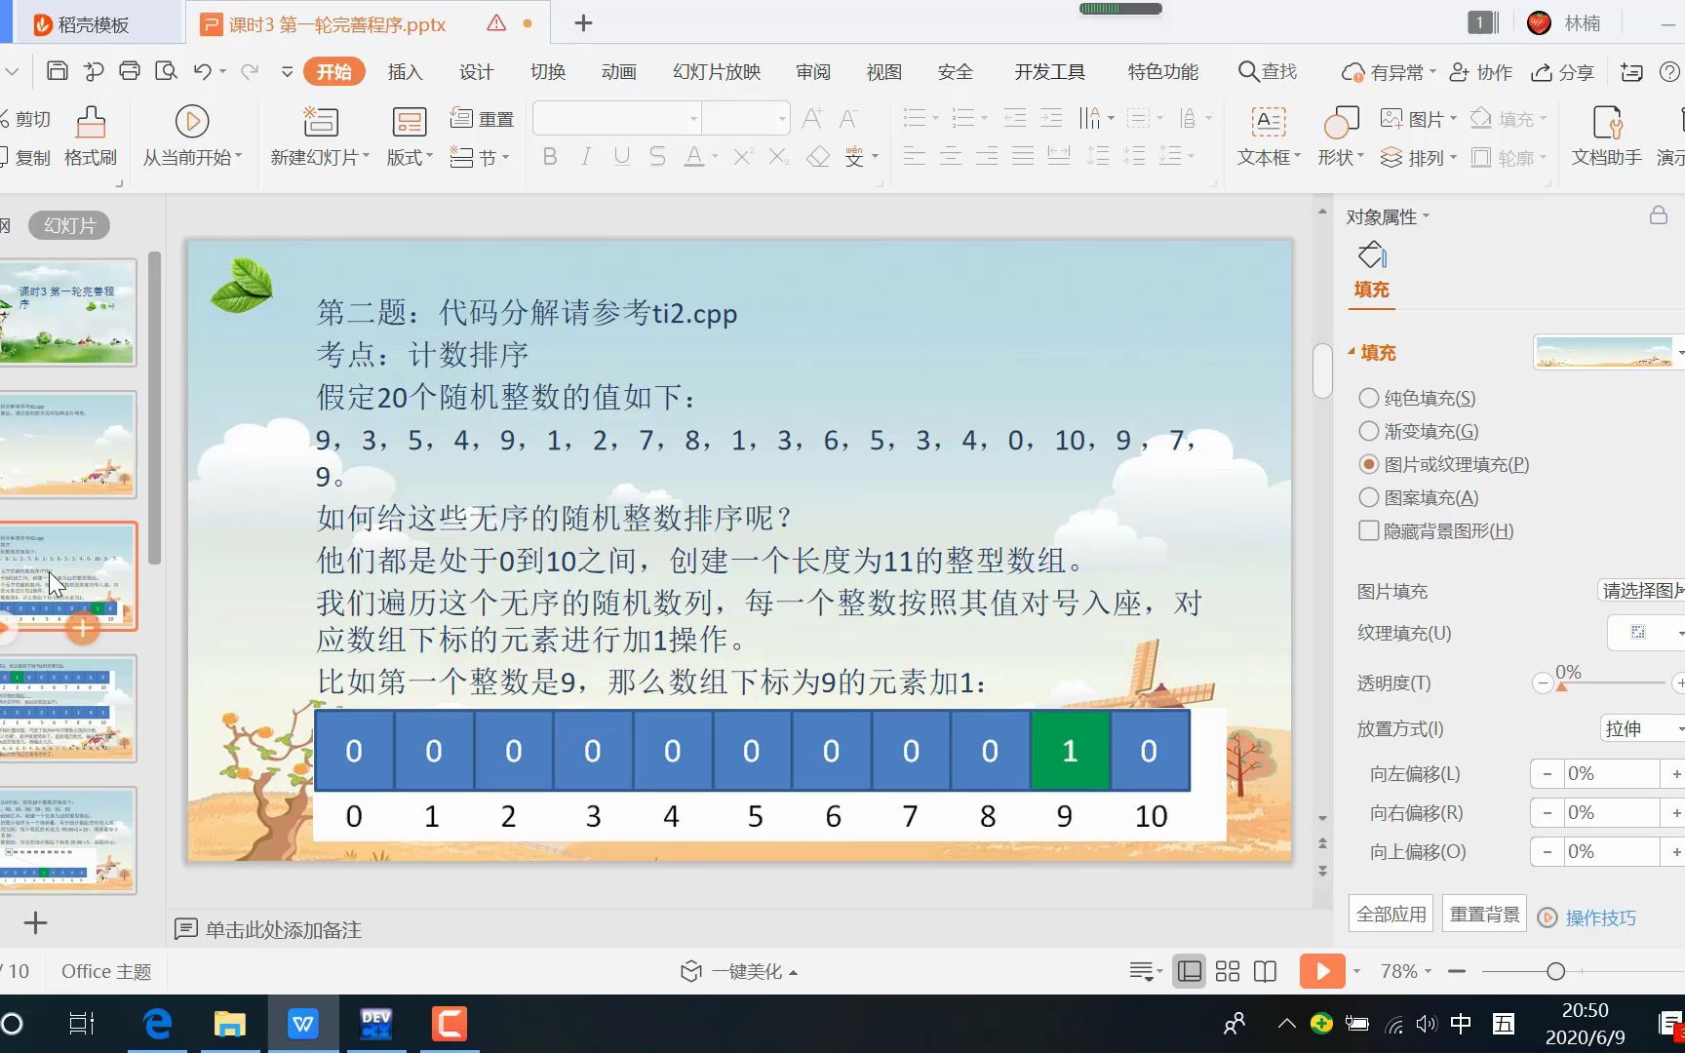Image resolution: width=1685 pixels, height=1053 pixels.
Task: Select the 渐变填充 radio button
Action: coord(1369,431)
